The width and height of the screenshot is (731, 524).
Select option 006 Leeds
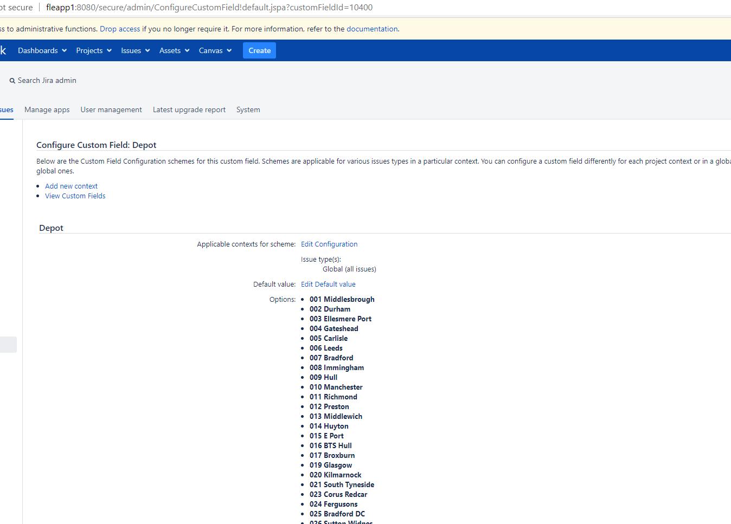tap(326, 348)
